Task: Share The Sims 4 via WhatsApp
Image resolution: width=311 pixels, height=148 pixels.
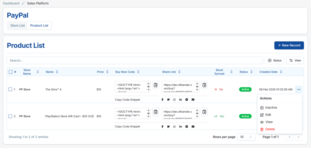Action: [174, 100]
